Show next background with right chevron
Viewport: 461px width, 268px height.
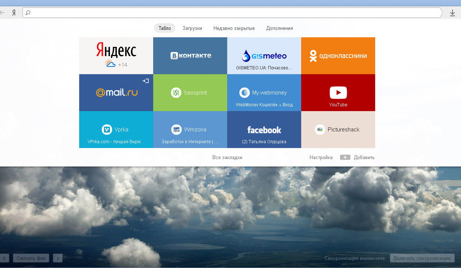click(58, 258)
